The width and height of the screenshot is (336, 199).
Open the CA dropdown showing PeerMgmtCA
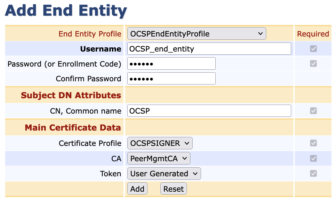click(158, 158)
